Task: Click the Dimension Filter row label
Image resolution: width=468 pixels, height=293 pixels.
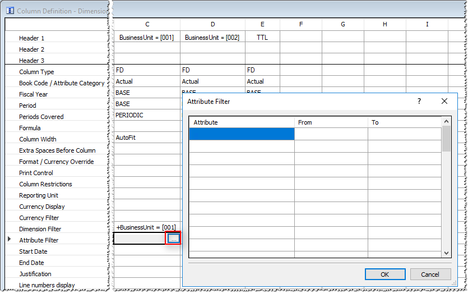Action: click(x=40, y=229)
